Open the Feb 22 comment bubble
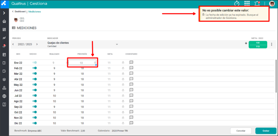 tap(131, 68)
